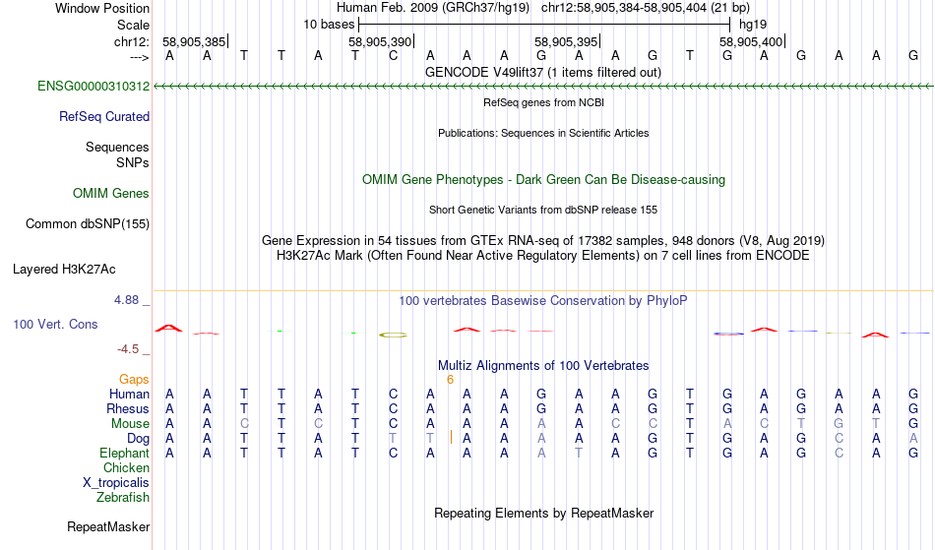Select the X_tropicalis alignment row label
The height and width of the screenshot is (550, 935).
click(116, 483)
